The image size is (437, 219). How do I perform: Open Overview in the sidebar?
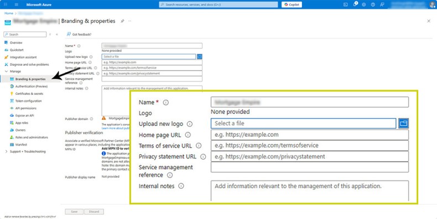click(x=16, y=43)
